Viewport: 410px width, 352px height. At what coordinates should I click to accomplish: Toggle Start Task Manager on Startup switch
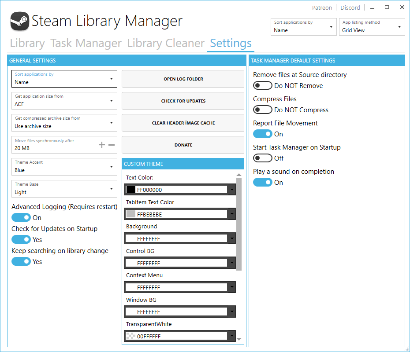click(x=263, y=158)
